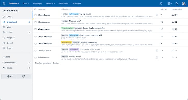Tick checkbox for Can't connect to school wifi
Image resolution: width=188 pixels, height=100 pixels.
click(x=36, y=36)
